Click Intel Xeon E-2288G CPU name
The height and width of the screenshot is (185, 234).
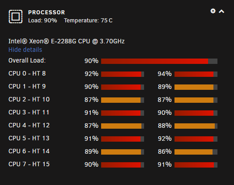tap(66, 41)
